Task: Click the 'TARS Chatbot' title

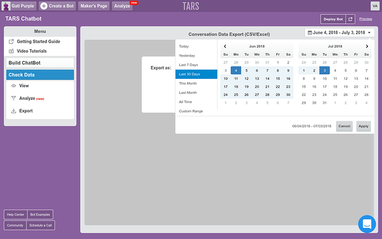Action: coord(23,19)
